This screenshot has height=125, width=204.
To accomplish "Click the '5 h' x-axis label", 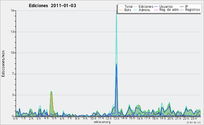I will point(54,118).
